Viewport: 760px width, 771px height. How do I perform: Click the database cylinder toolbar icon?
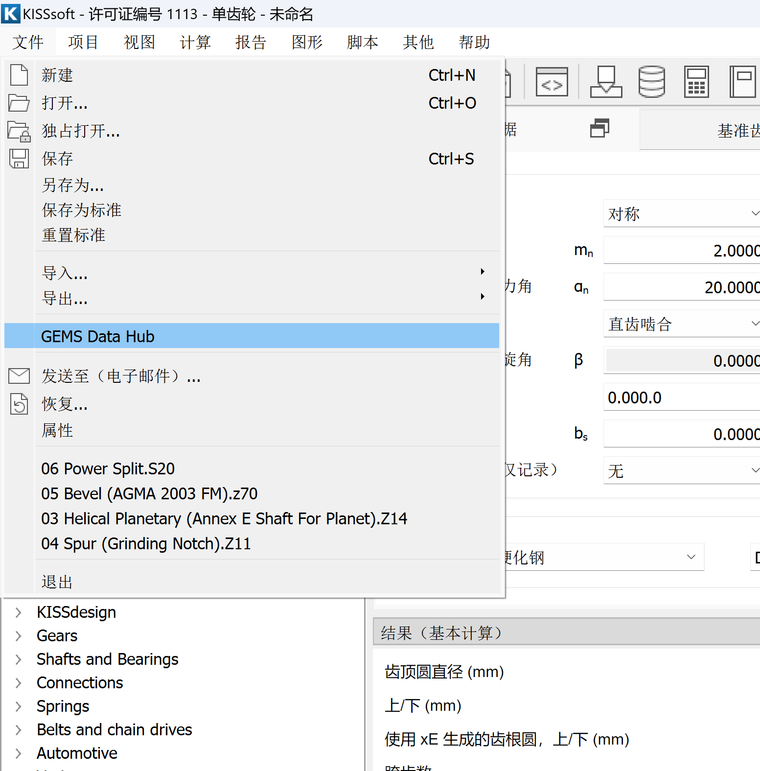(x=651, y=82)
